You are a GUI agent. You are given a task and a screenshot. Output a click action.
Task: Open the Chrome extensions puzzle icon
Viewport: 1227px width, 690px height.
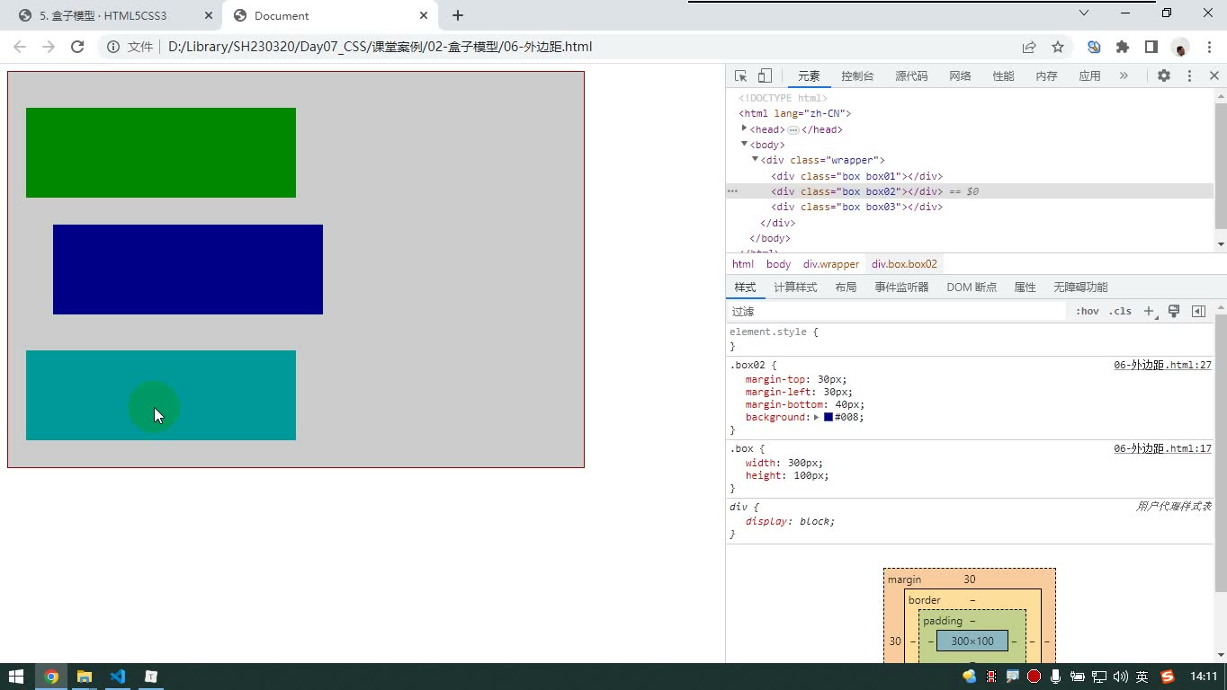[x=1123, y=47]
